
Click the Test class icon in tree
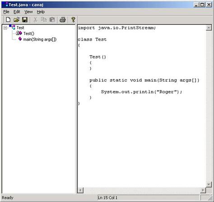click(12, 27)
